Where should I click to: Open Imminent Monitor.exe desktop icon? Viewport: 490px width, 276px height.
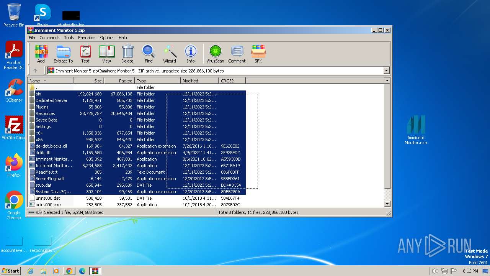pyautogui.click(x=416, y=130)
